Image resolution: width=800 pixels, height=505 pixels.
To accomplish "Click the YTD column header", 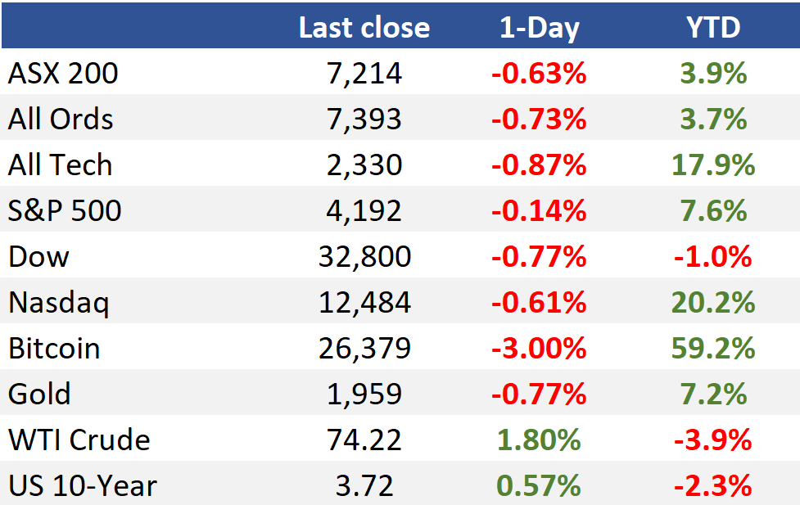I will pos(712,28).
